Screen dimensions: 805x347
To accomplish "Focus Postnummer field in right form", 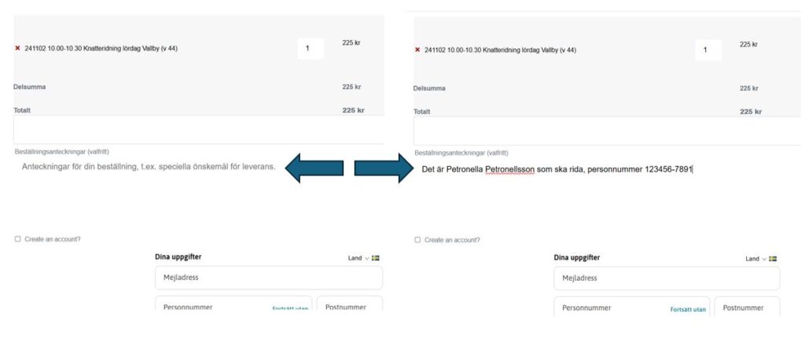I will [747, 308].
